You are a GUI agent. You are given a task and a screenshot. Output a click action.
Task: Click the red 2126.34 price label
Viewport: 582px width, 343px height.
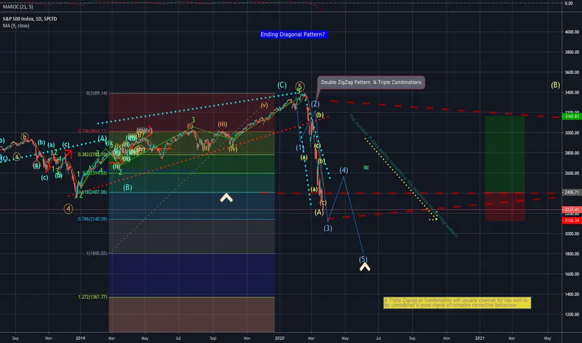(x=571, y=220)
